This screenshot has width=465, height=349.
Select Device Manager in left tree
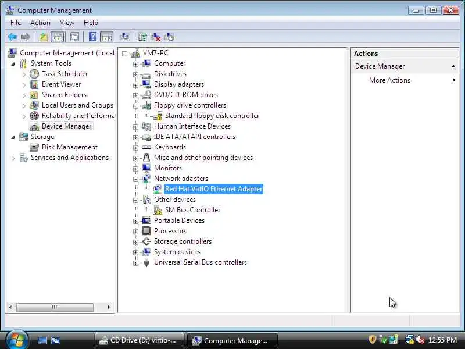point(66,126)
